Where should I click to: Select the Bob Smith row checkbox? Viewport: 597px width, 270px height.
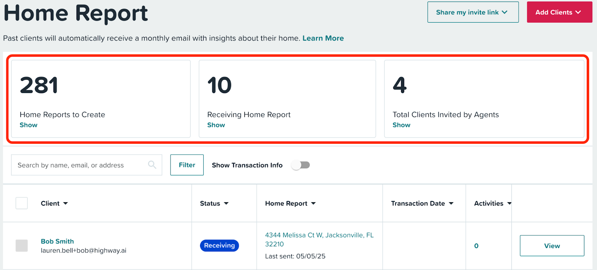tap(22, 246)
